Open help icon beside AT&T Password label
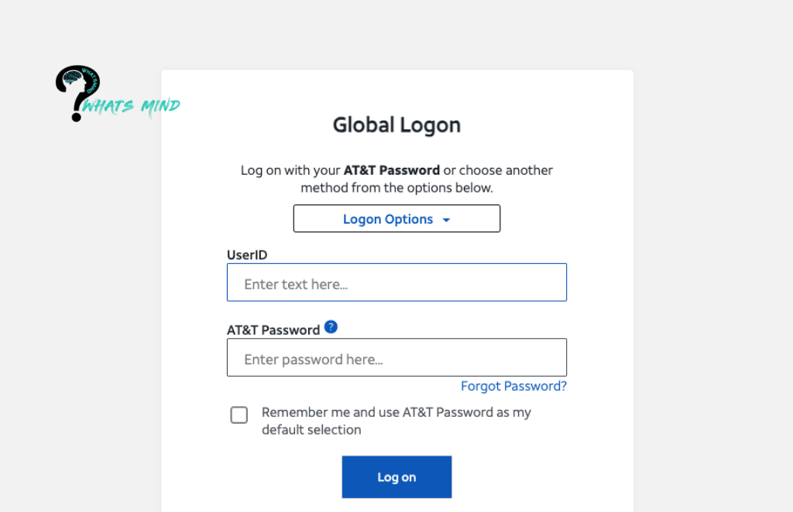This screenshot has height=512, width=793. (x=331, y=327)
